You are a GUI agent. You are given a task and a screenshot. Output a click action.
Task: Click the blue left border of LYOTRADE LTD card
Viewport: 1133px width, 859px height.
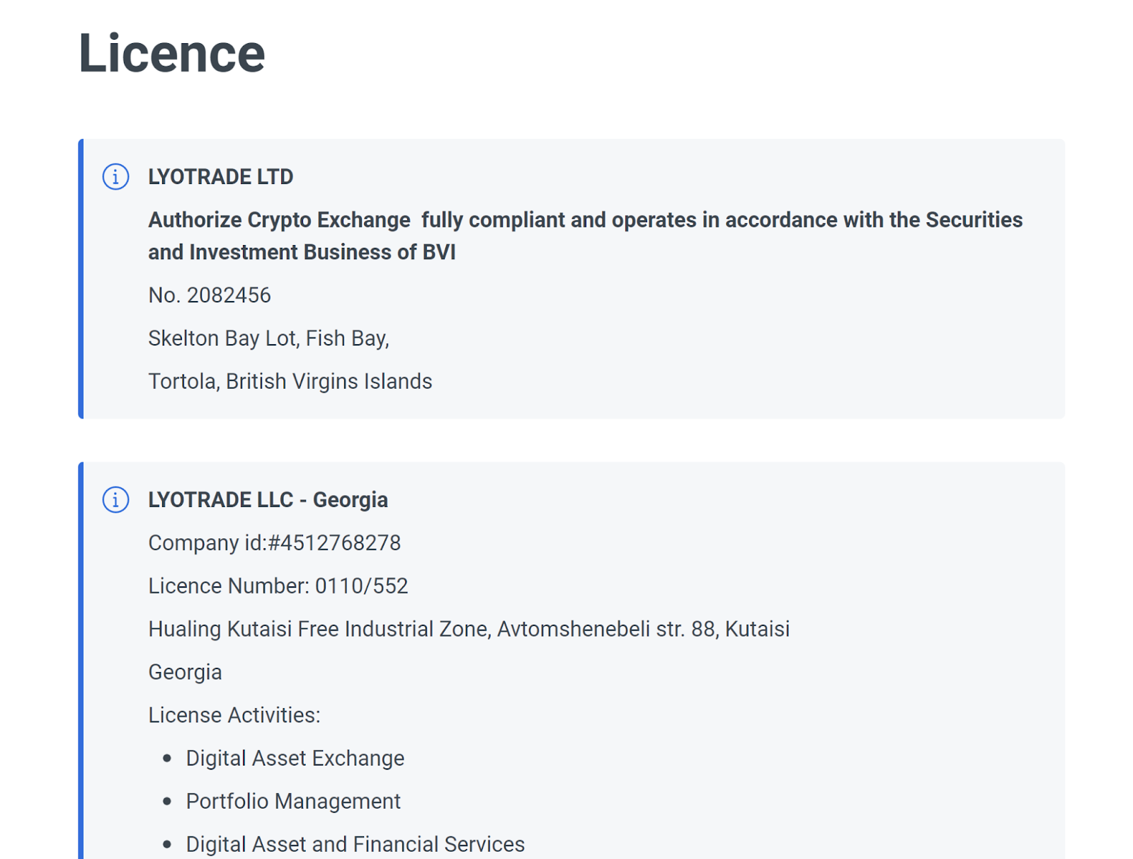click(x=81, y=278)
